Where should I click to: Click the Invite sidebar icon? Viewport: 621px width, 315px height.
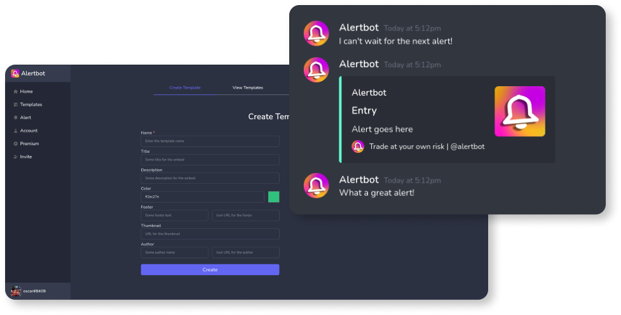[15, 157]
